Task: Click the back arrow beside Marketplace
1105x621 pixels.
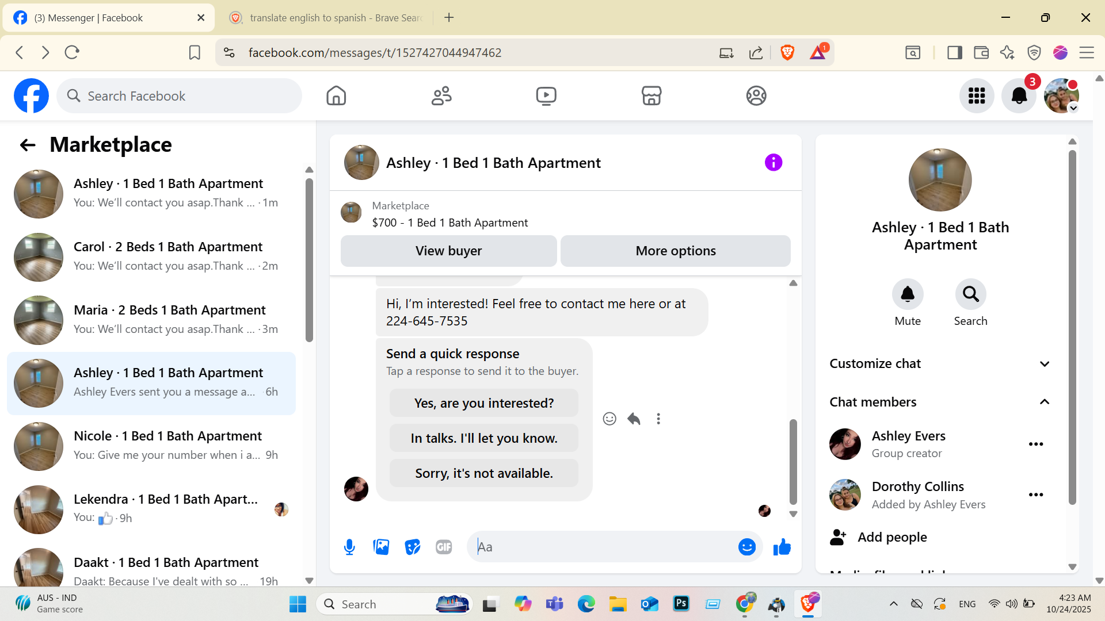Action: pos(28,145)
